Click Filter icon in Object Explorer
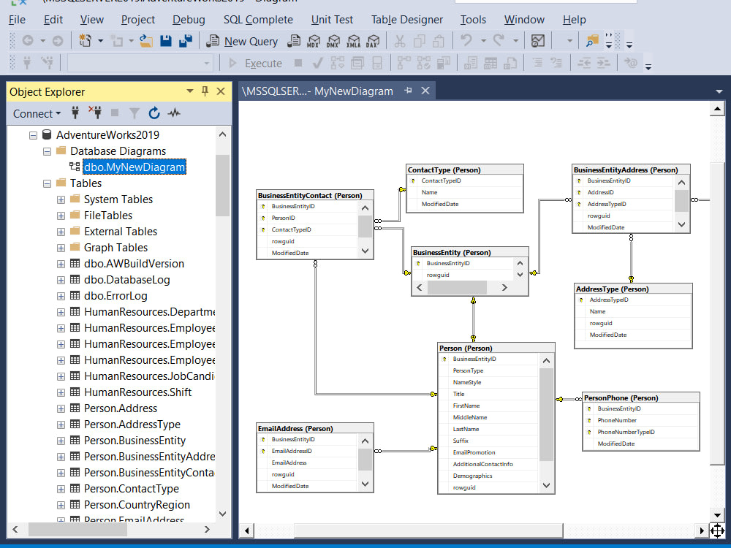This screenshot has width=731, height=548. pyautogui.click(x=135, y=113)
